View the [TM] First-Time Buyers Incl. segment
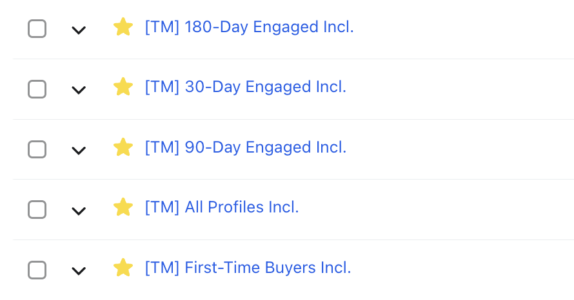Viewport: 574px width, 300px height. click(248, 268)
